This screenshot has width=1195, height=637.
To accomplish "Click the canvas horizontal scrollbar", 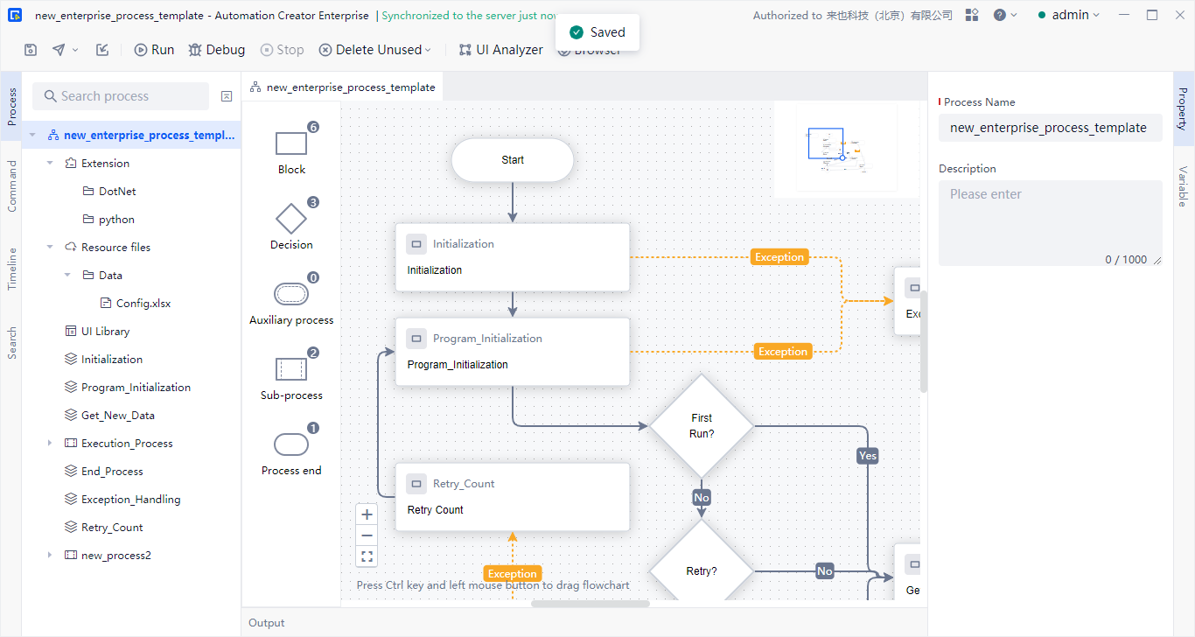I will pyautogui.click(x=591, y=603).
